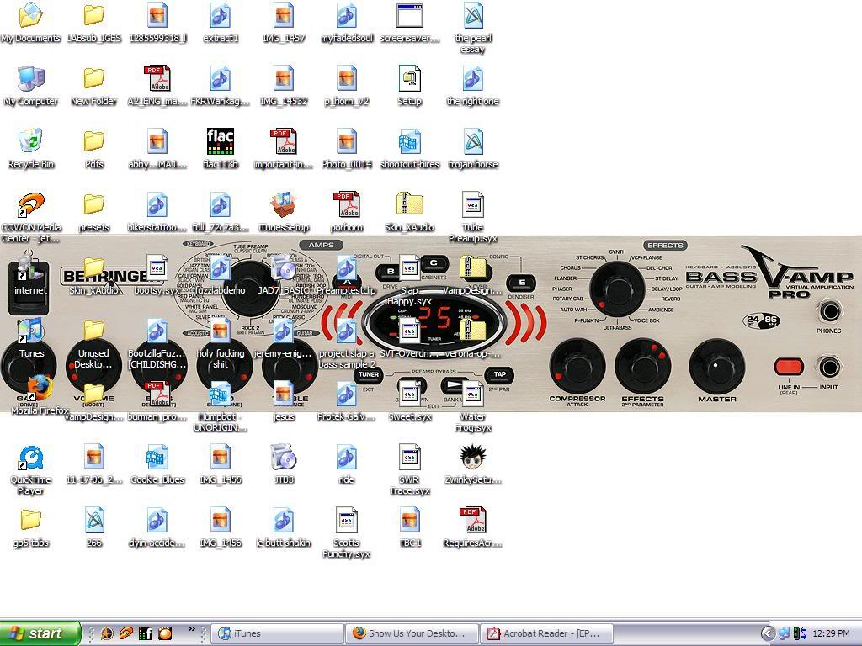The height and width of the screenshot is (646, 862).
Task: Select the 'Tube Preamp.syx' file
Action: click(473, 205)
